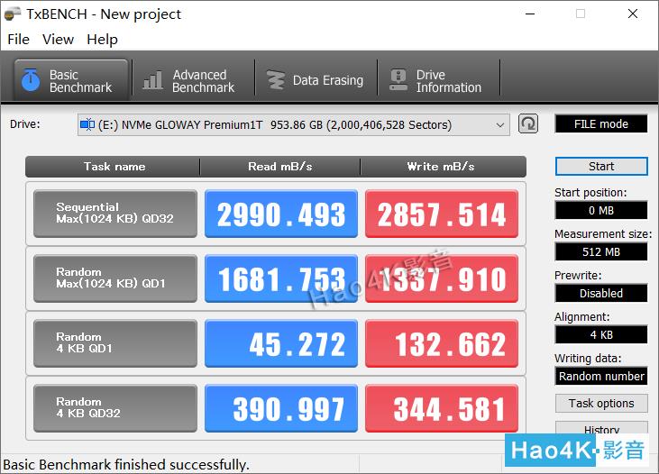659x474 pixels.
Task: Change Alignment 4 KB setting
Action: [x=601, y=334]
